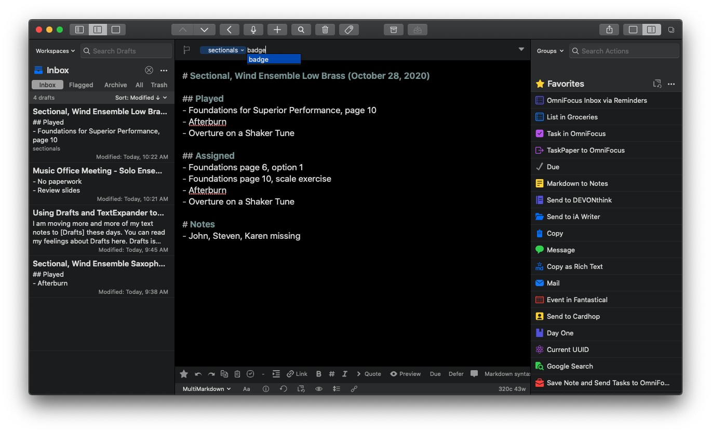Move draft to inbox using tray icon
This screenshot has width=711, height=433.
click(x=418, y=30)
